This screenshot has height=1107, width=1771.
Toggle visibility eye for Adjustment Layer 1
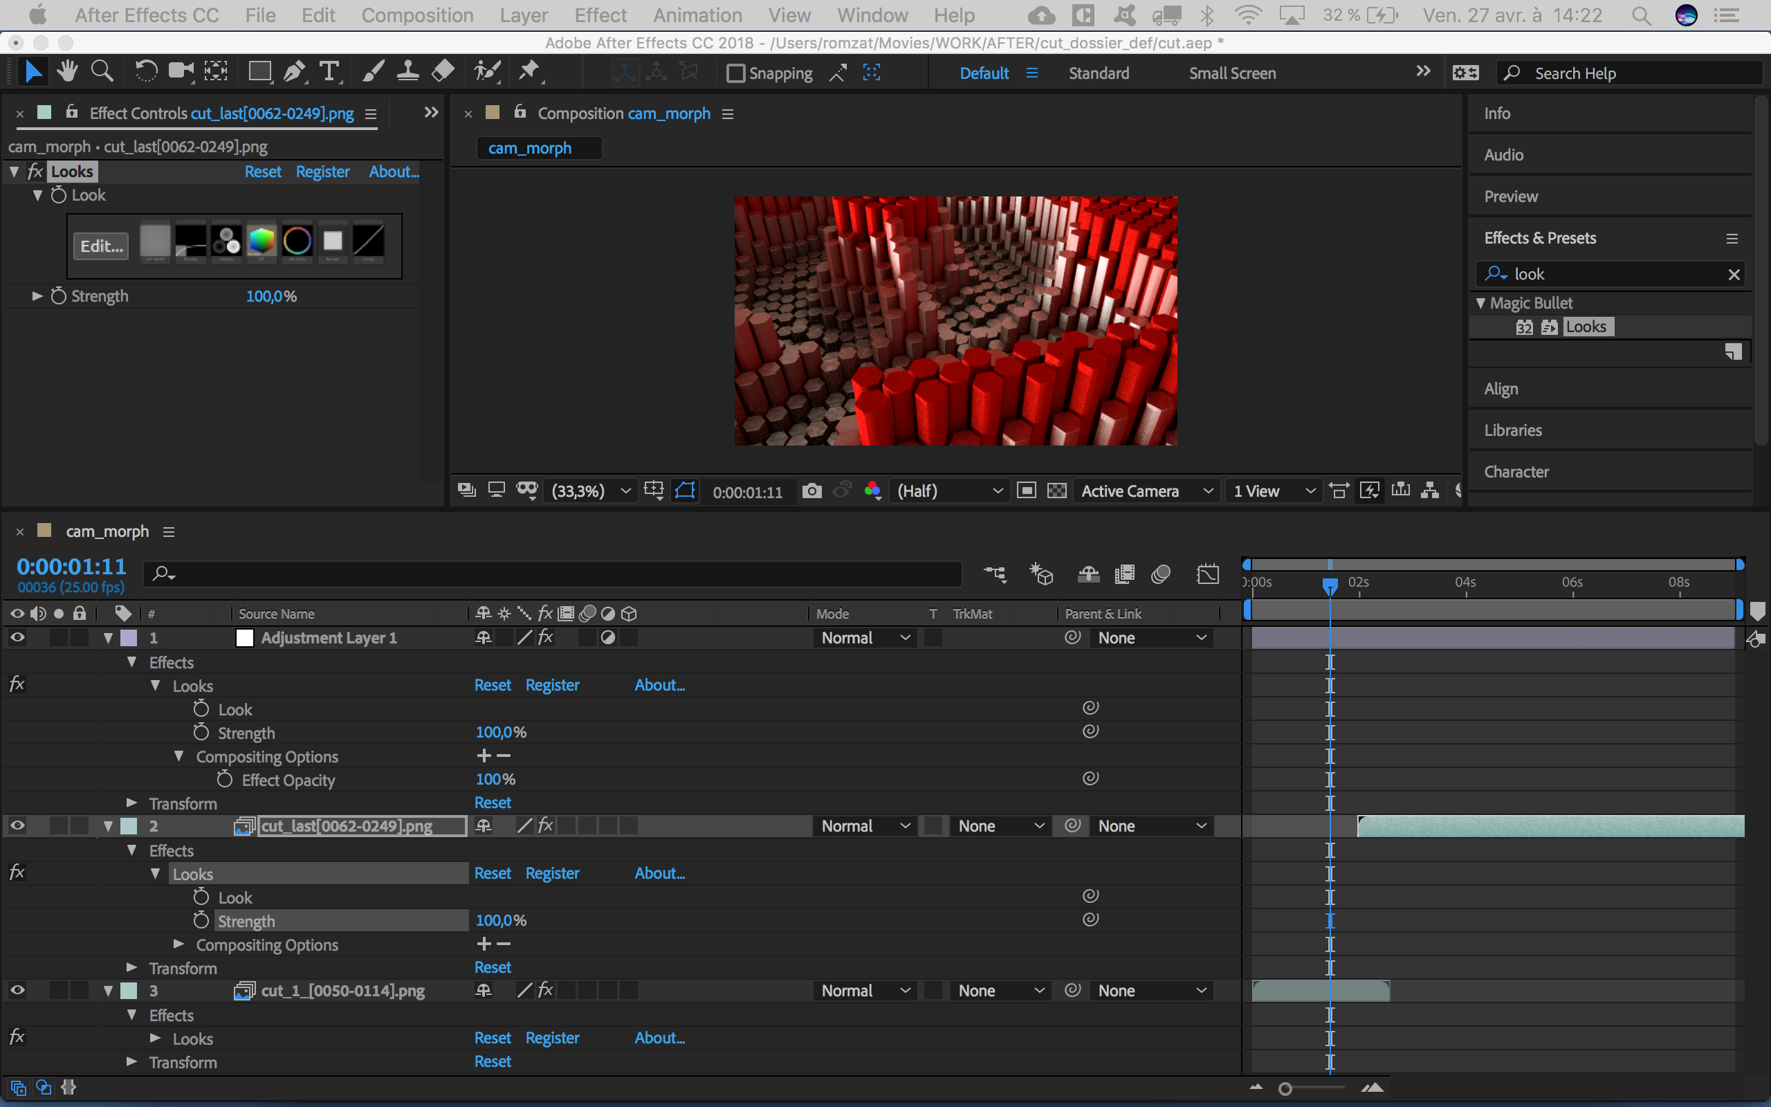pos(18,638)
